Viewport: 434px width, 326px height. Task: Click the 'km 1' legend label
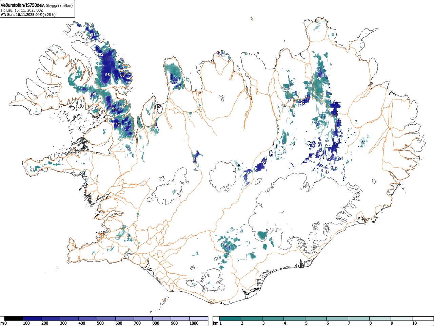tap(217, 323)
